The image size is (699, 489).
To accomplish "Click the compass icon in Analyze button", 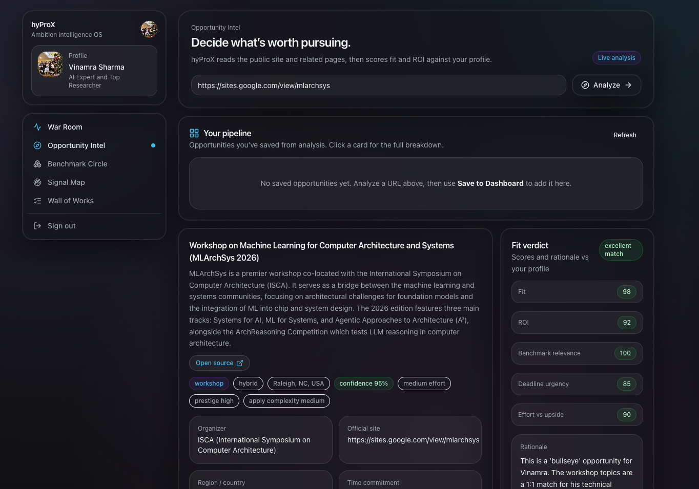I will [x=585, y=85].
